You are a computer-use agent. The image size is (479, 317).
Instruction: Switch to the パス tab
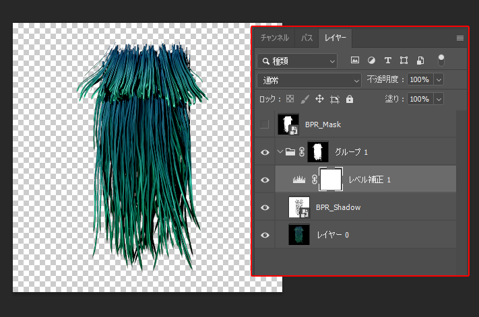coord(307,38)
